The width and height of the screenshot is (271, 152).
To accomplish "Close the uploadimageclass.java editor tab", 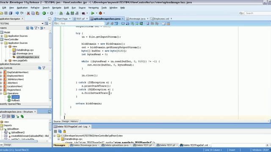I will (123, 19).
